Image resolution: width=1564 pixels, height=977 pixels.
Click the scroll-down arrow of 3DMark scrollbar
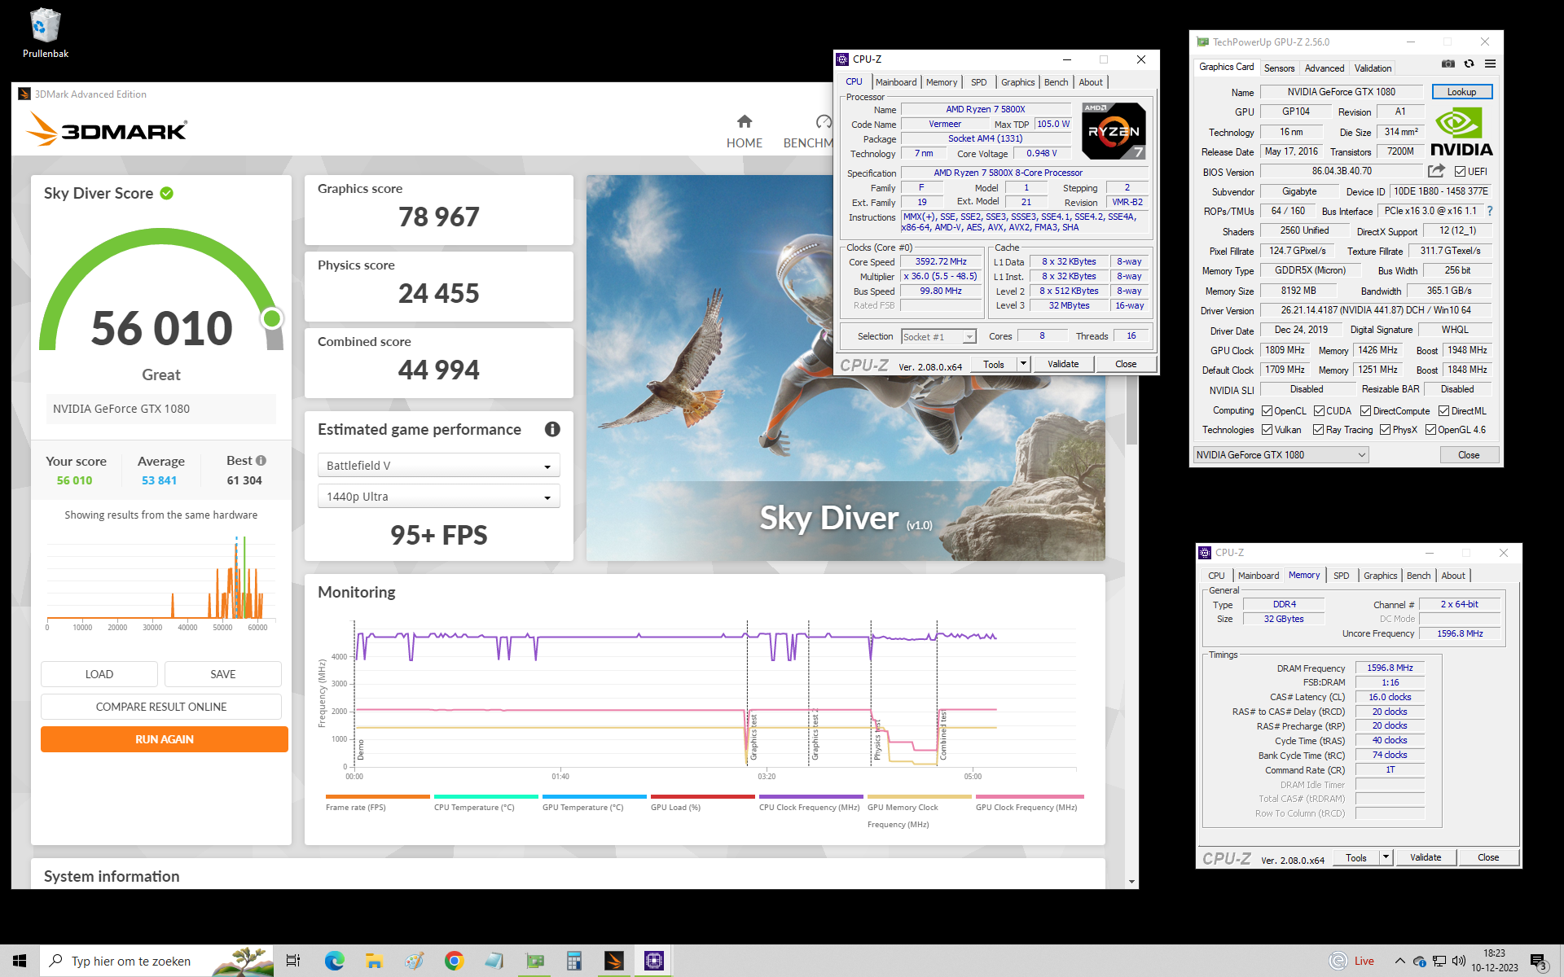click(x=1131, y=882)
